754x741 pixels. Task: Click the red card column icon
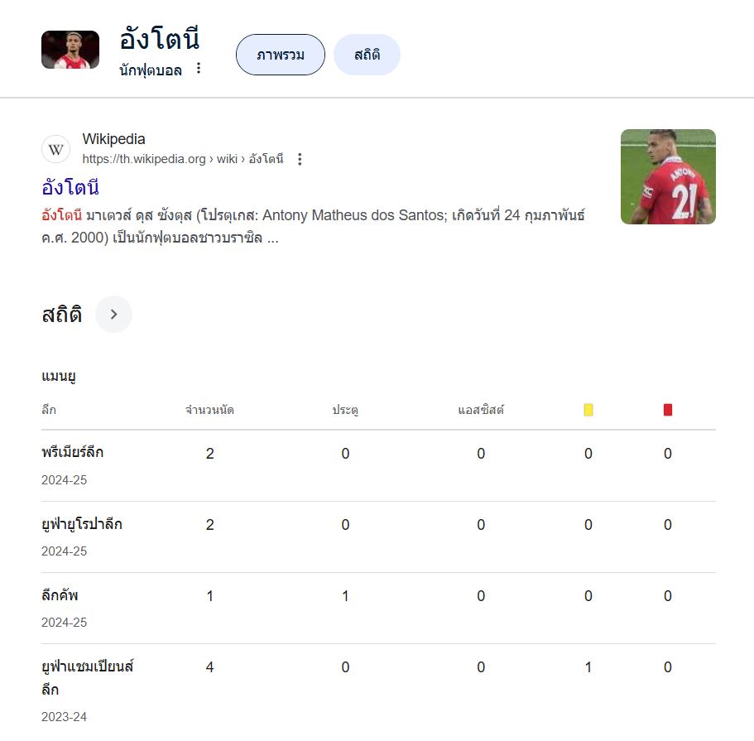pyautogui.click(x=667, y=410)
